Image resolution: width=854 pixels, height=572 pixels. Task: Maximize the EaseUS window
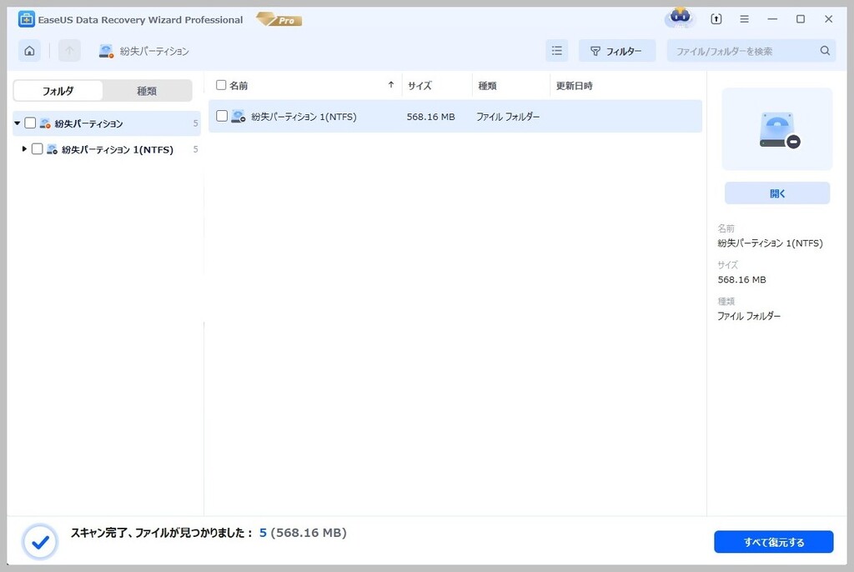pos(801,19)
